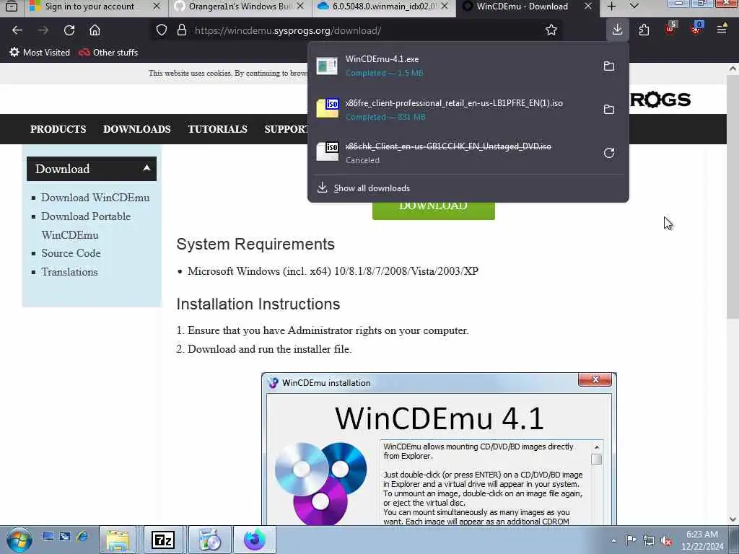The height and width of the screenshot is (554, 739).
Task: Click the site security padlock icon
Action: pos(182,30)
